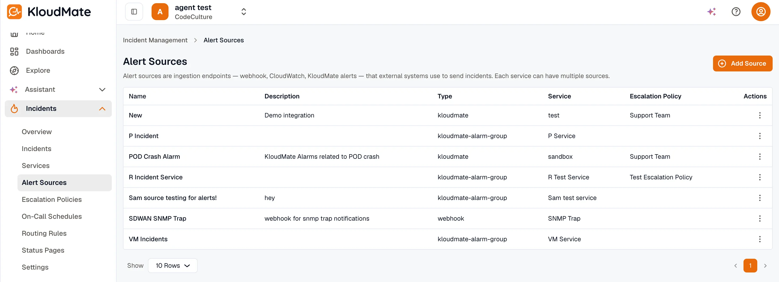
Task: Click the 'SDWAN SNMP Trap' source name
Action: pos(157,218)
